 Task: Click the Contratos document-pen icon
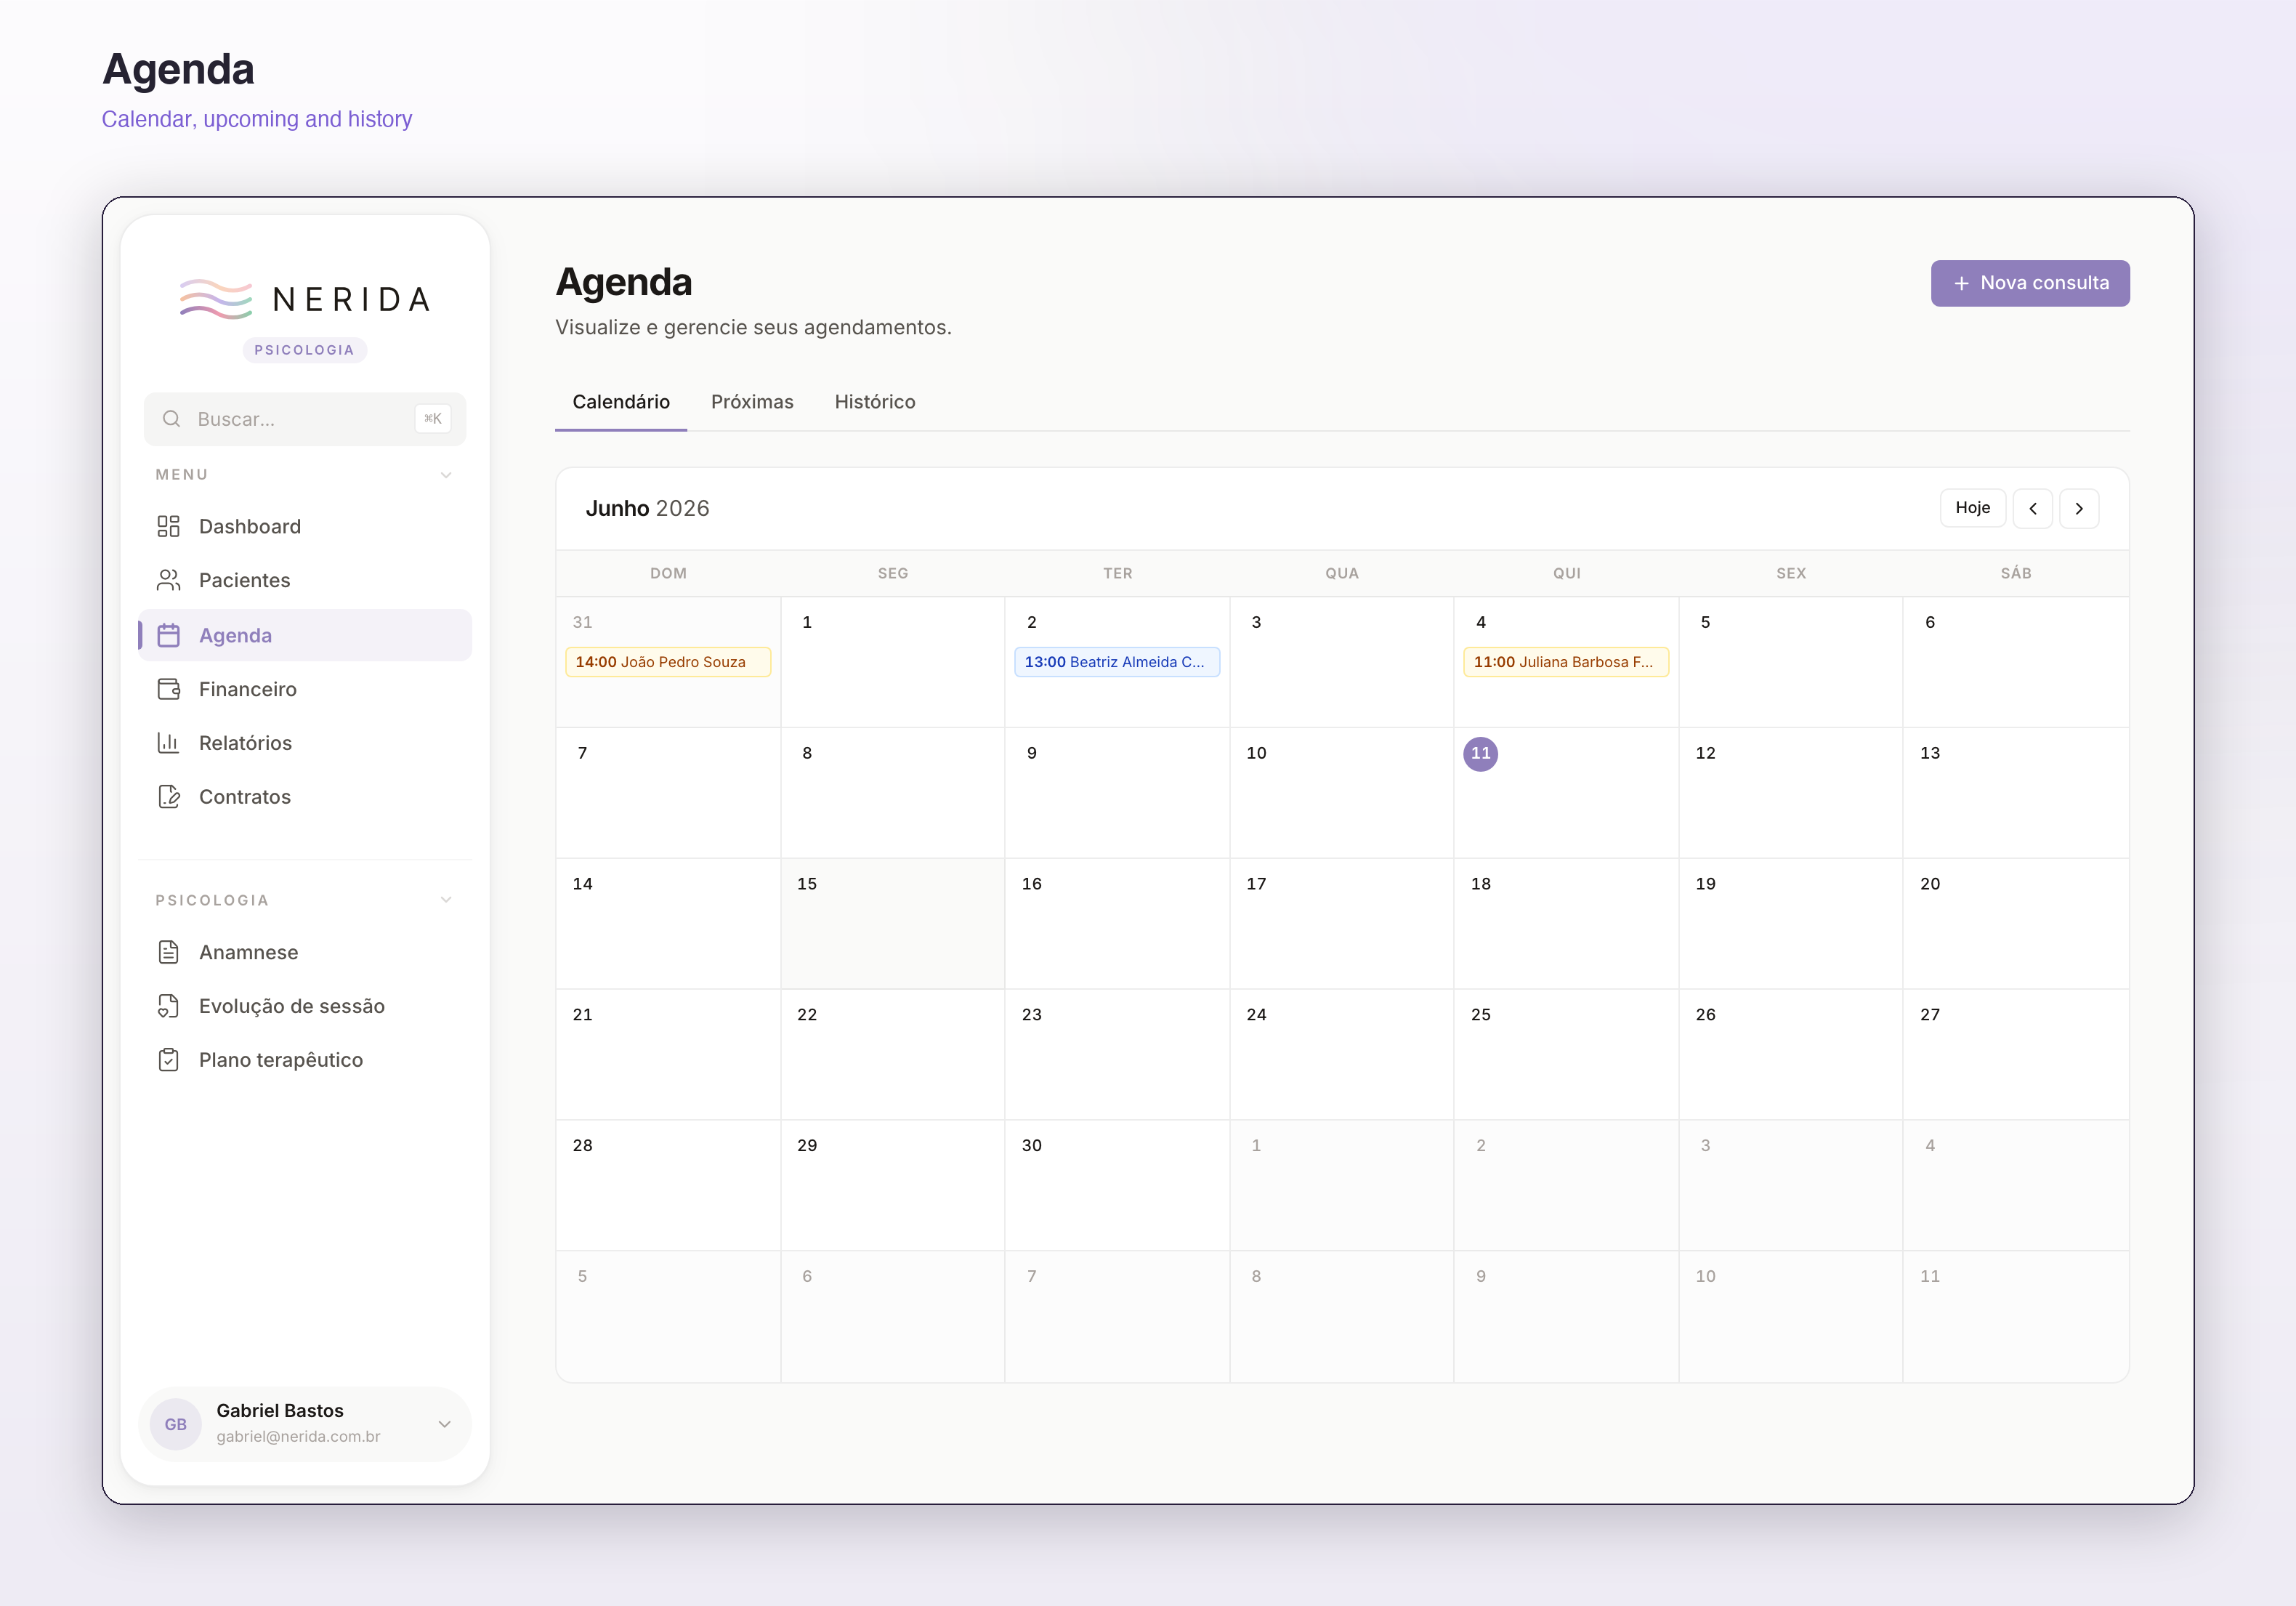[x=168, y=797]
